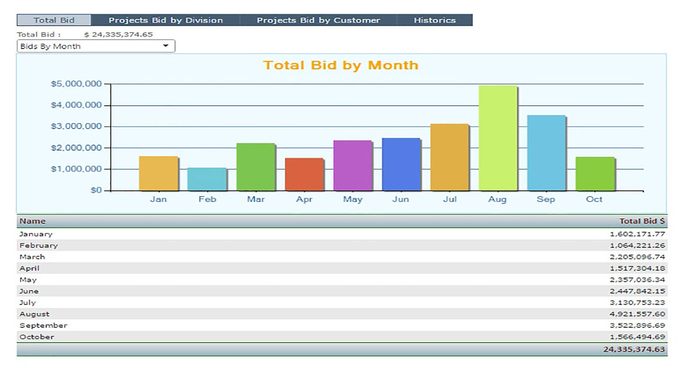This screenshot has height=369, width=681.
Task: Expand the Bids By Month dropdown
Action: point(96,46)
